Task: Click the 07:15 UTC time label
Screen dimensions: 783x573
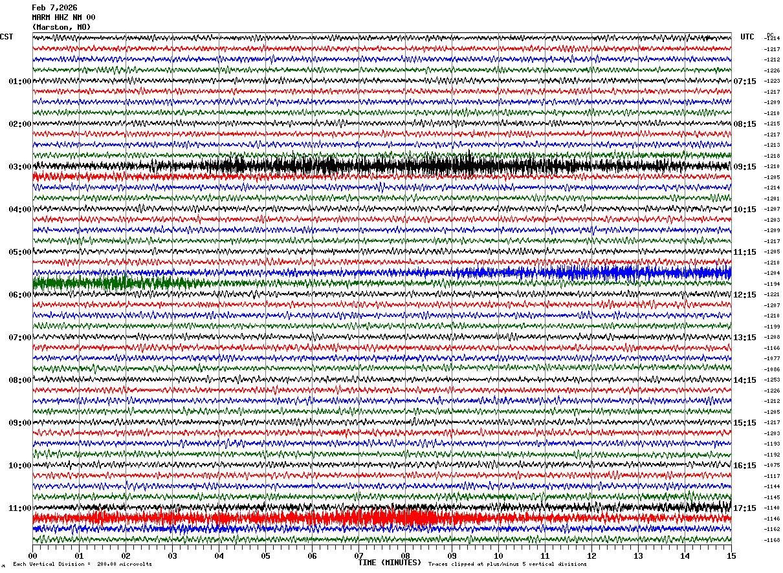Action: tap(745, 81)
